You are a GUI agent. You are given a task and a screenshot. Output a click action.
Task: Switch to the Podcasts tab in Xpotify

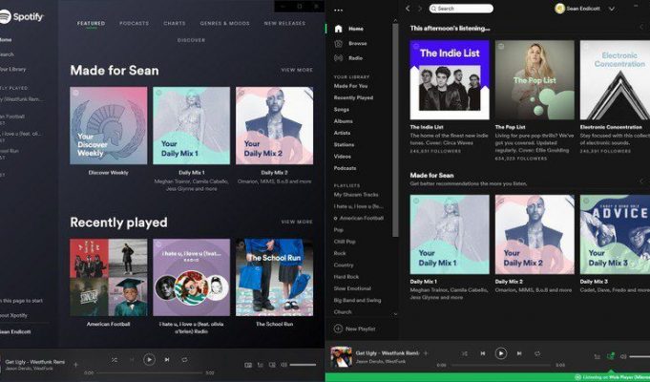[x=134, y=23]
